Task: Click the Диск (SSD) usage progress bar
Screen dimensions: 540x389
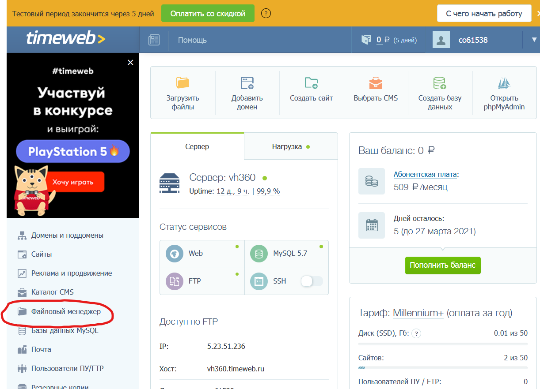Action: (443, 344)
